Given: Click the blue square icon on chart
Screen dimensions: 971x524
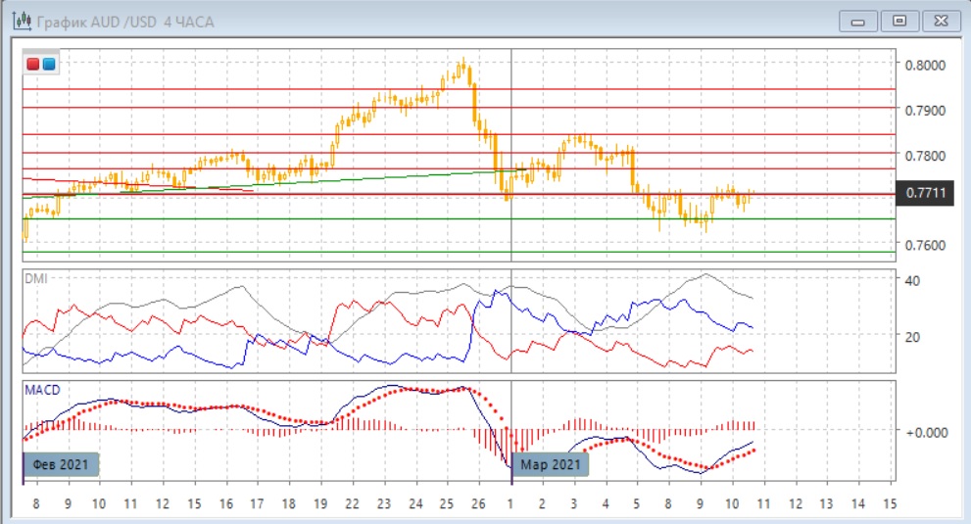Looking at the screenshot, I should coord(48,65).
